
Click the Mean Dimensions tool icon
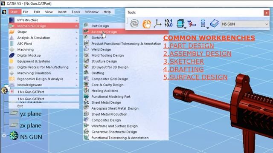pyautogui.click(x=168, y=23)
